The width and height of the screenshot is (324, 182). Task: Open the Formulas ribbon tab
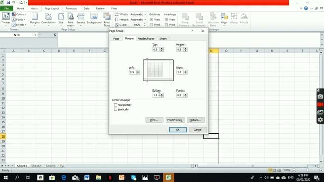pos(71,8)
